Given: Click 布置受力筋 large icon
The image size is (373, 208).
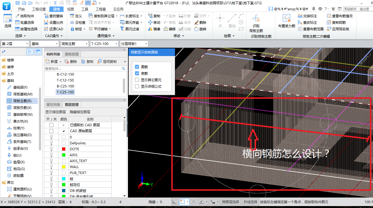Looking at the screenshot, I should click(x=286, y=22).
